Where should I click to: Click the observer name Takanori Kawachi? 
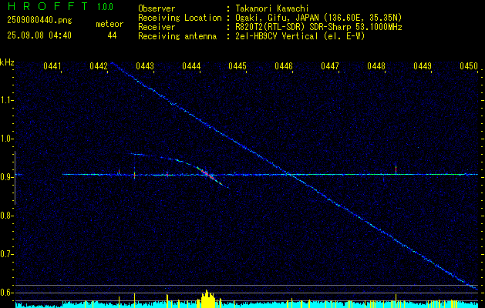(272, 8)
